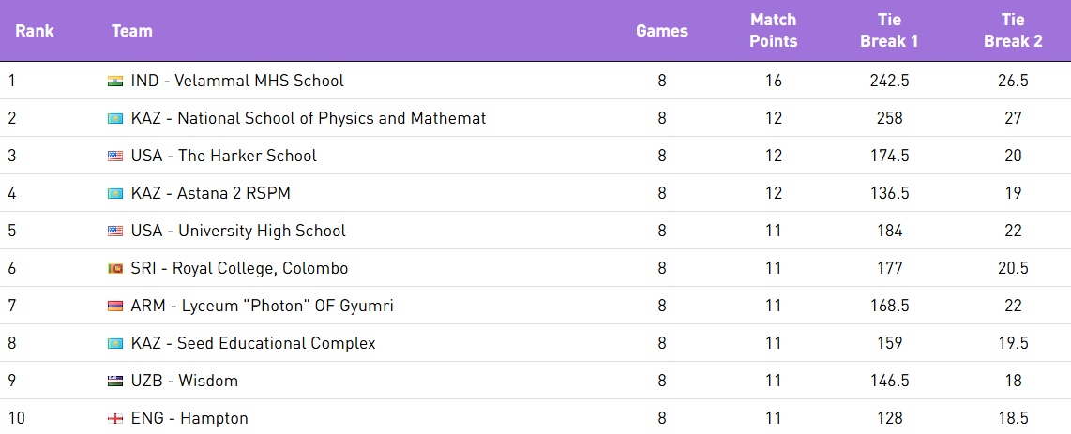Viewport: 1071px width, 434px height.
Task: Click the Kazakhstan flag beside Seed Educational Complex
Action: [x=115, y=343]
